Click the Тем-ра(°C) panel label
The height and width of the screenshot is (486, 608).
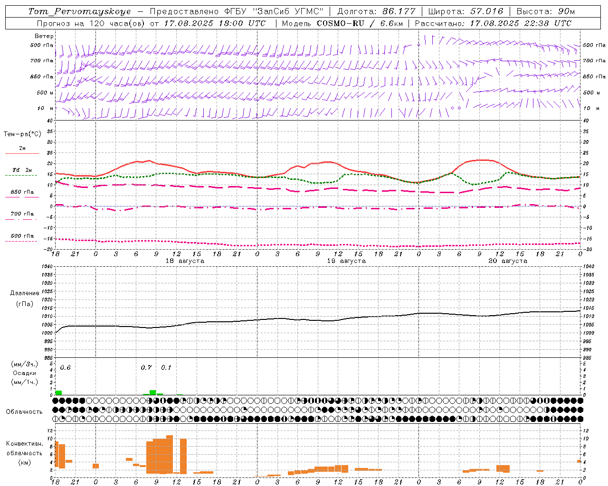[x=22, y=134]
